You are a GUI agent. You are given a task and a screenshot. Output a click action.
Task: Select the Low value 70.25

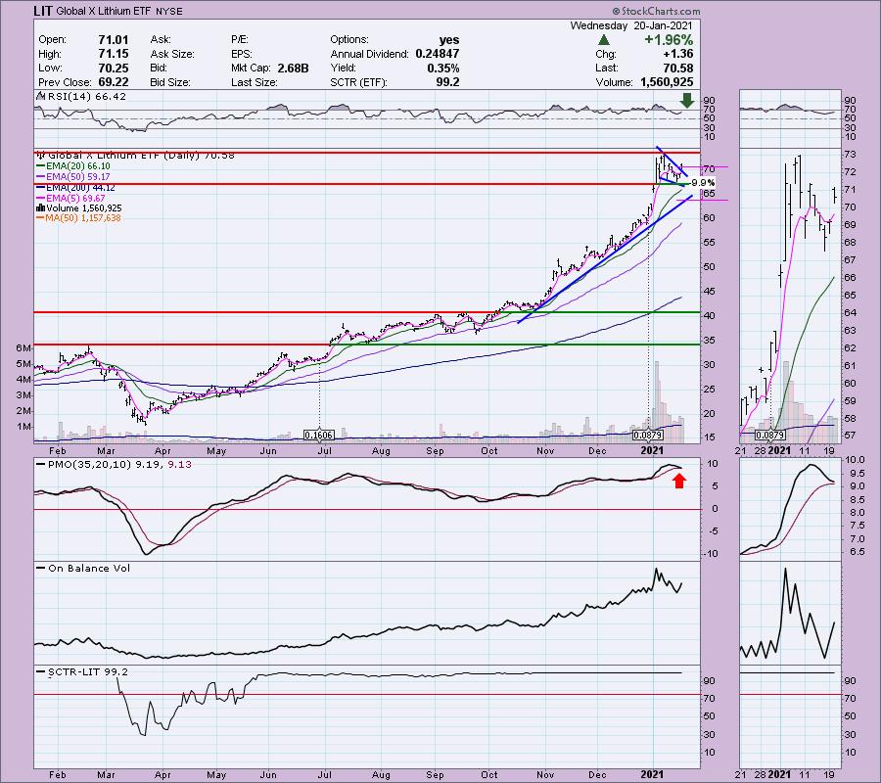pos(114,68)
